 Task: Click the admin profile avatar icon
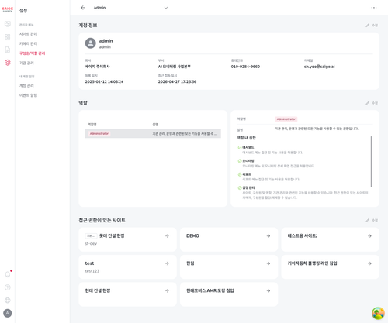91,43
